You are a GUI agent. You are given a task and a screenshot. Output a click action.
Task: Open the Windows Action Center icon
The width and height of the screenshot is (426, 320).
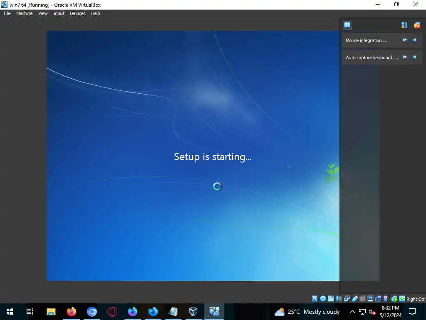(412, 312)
